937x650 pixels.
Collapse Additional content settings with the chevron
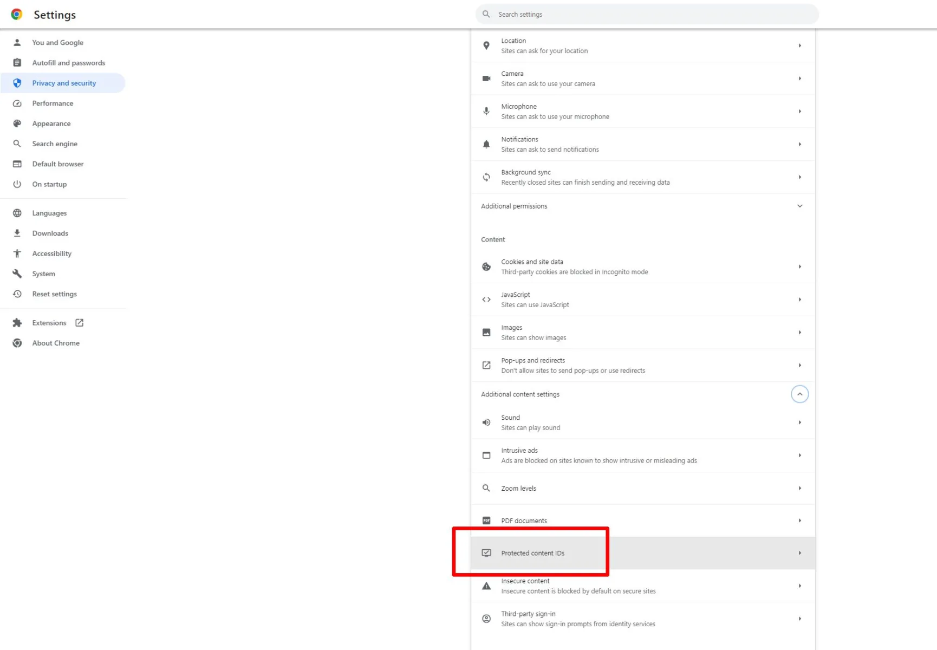click(800, 394)
